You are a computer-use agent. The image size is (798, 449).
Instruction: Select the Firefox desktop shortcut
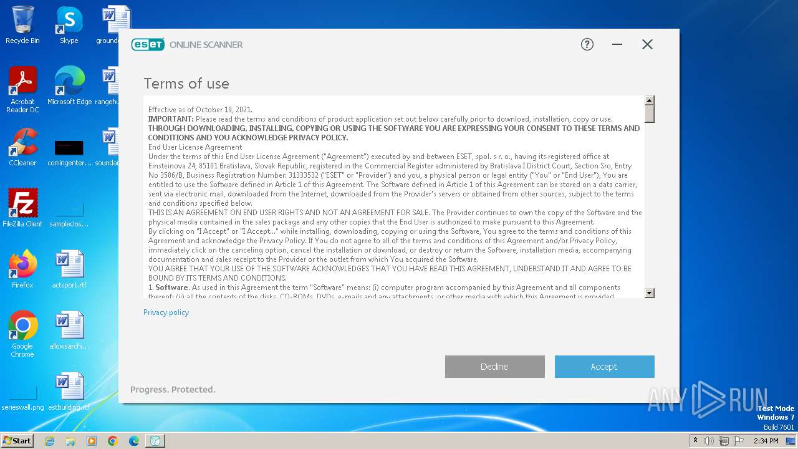[22, 269]
